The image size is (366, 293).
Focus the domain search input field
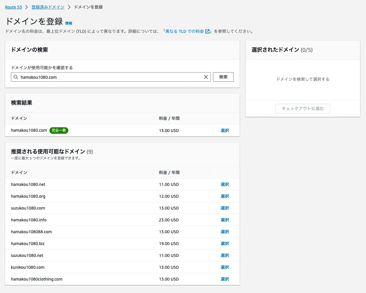pos(109,77)
